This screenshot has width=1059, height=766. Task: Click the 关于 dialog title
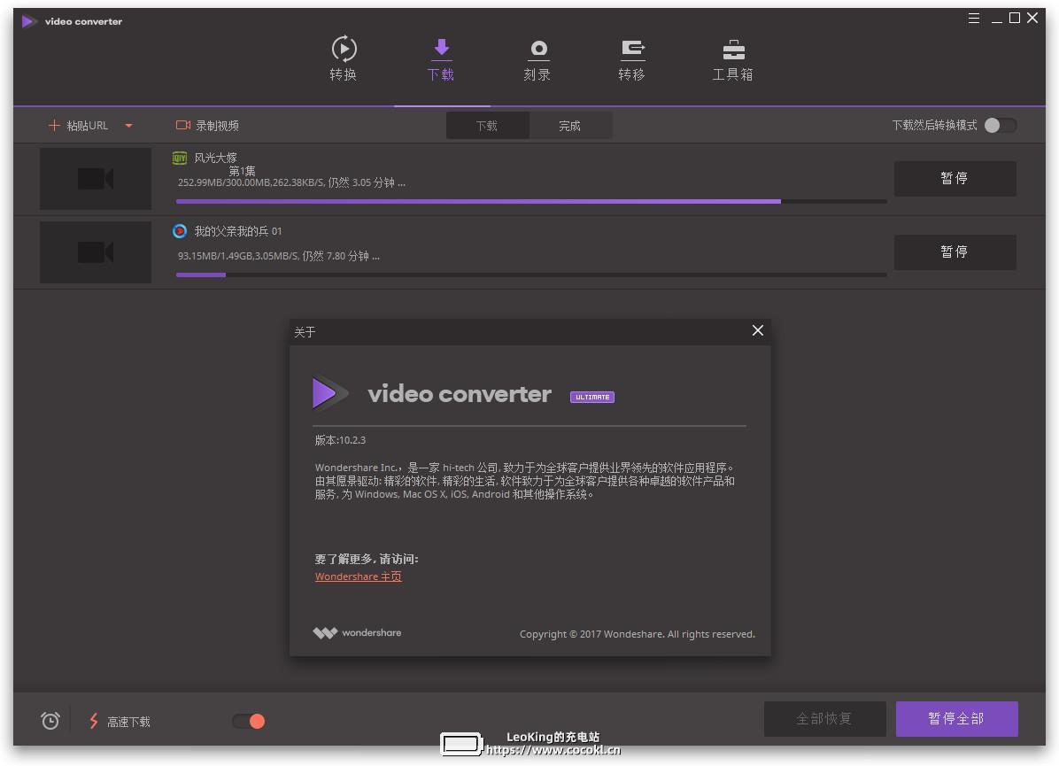pyautogui.click(x=305, y=332)
